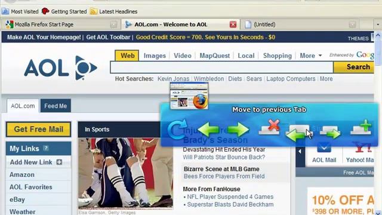Select the Web search tab
Screen dimensions: 382x215
[x=127, y=56]
